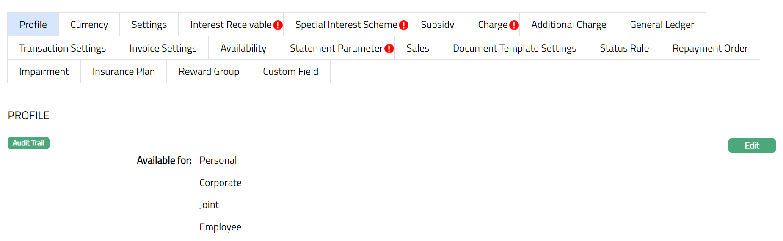View the Repayment Order tab
Screen dimensions: 783x241
point(710,48)
